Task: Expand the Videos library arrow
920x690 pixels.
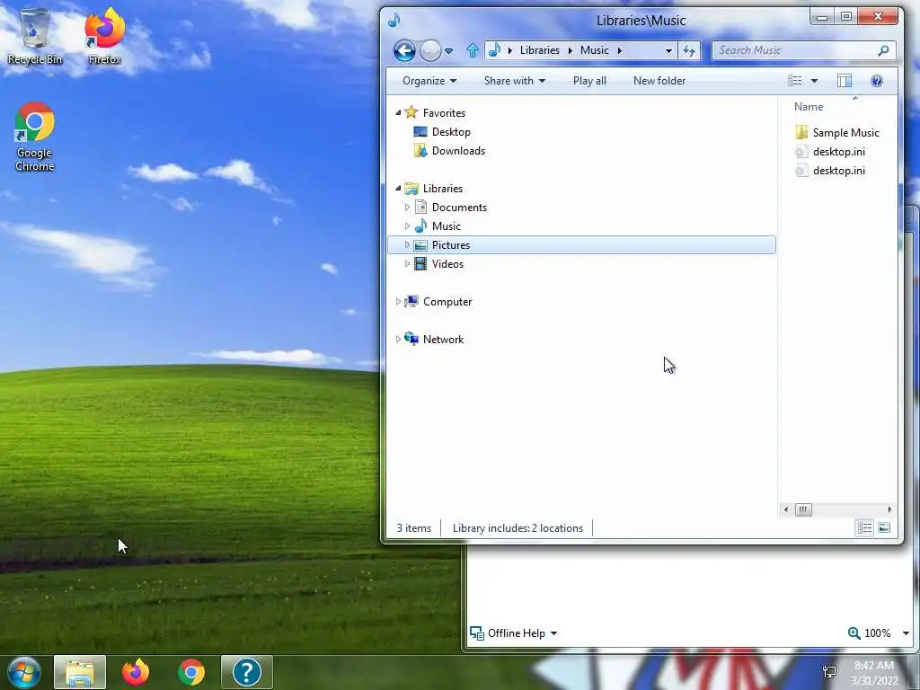Action: (407, 263)
